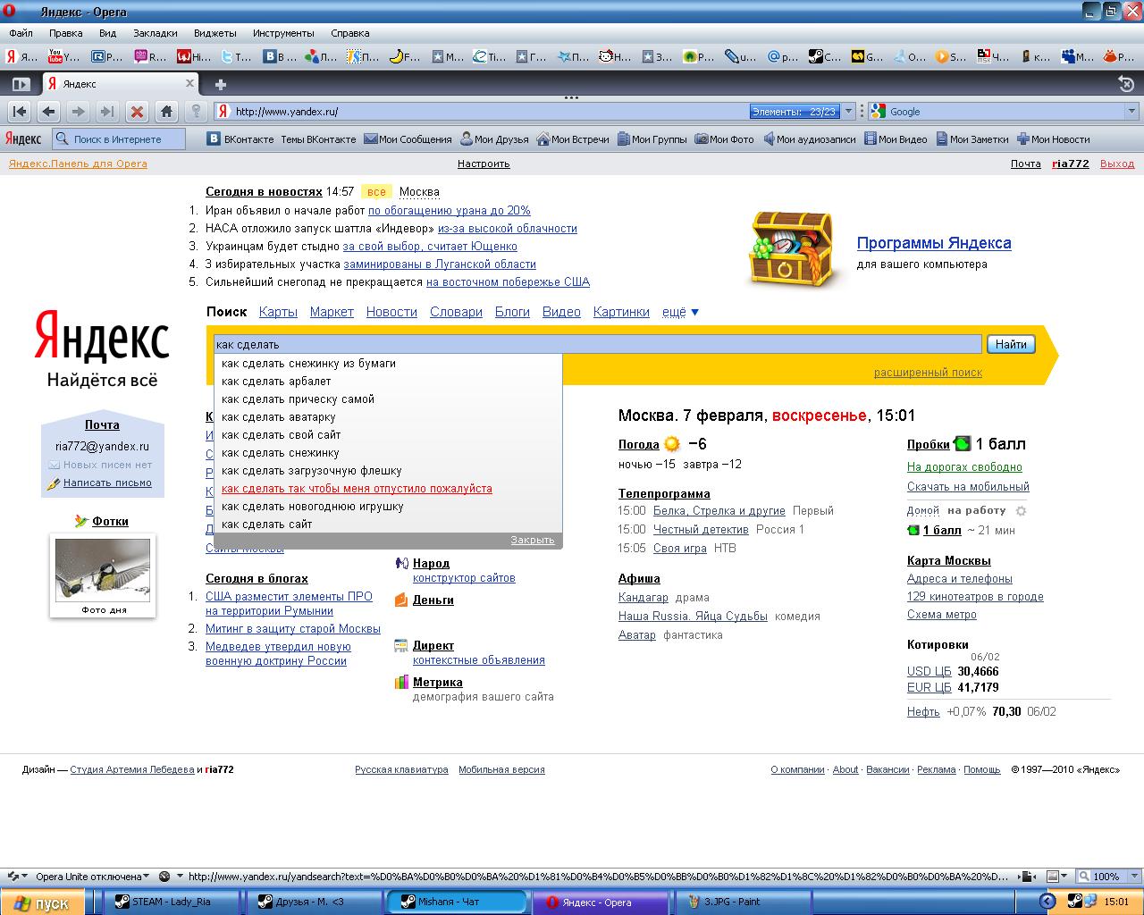This screenshot has height=915, width=1144.
Task: Open the Закладки menu
Action: [x=156, y=33]
